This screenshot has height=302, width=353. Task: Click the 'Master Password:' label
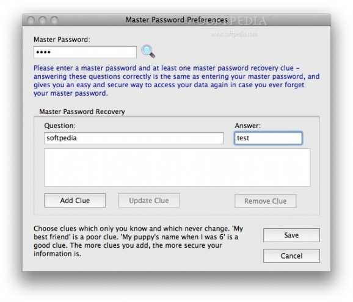click(62, 40)
